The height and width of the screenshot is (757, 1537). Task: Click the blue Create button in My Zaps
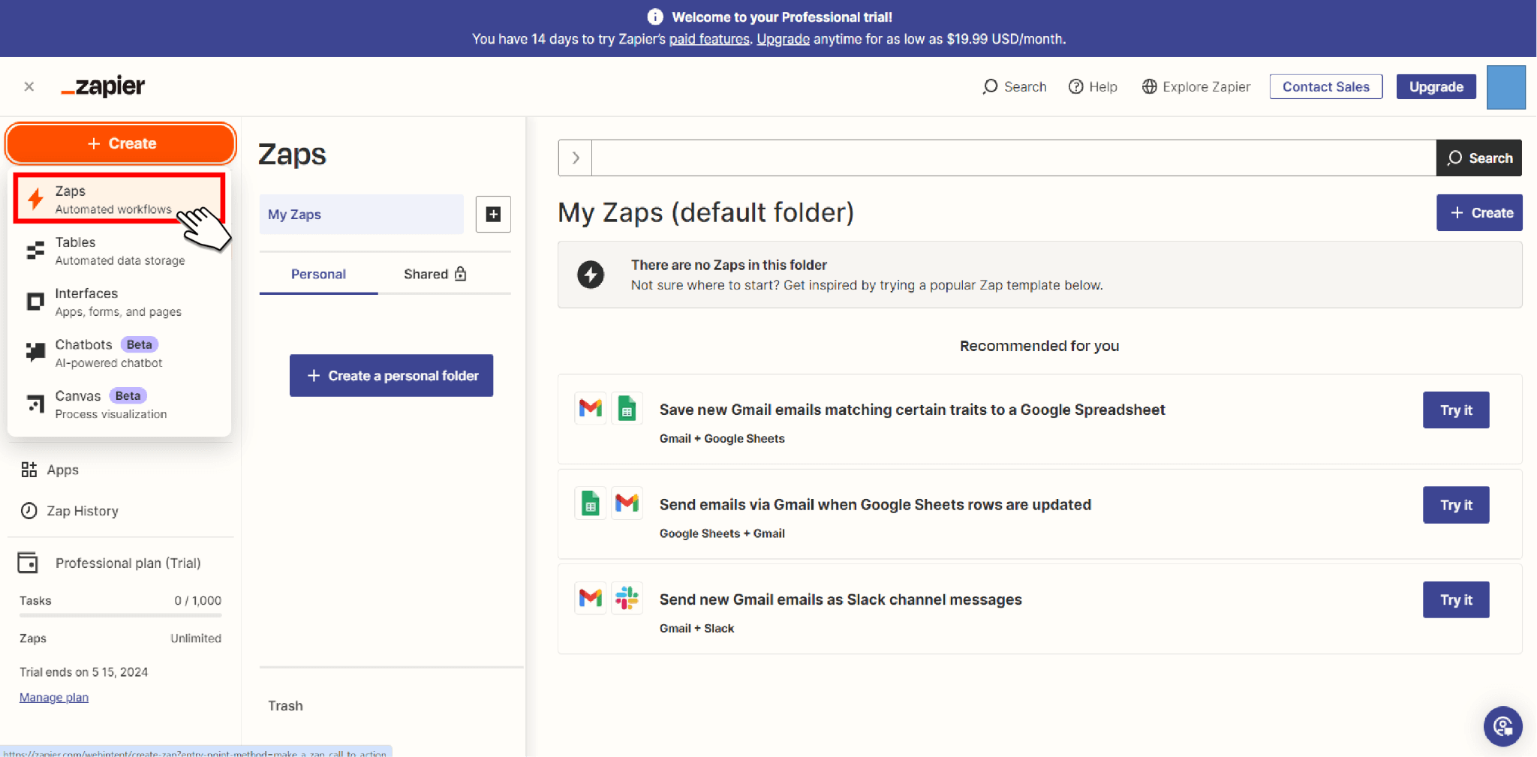(x=1479, y=213)
